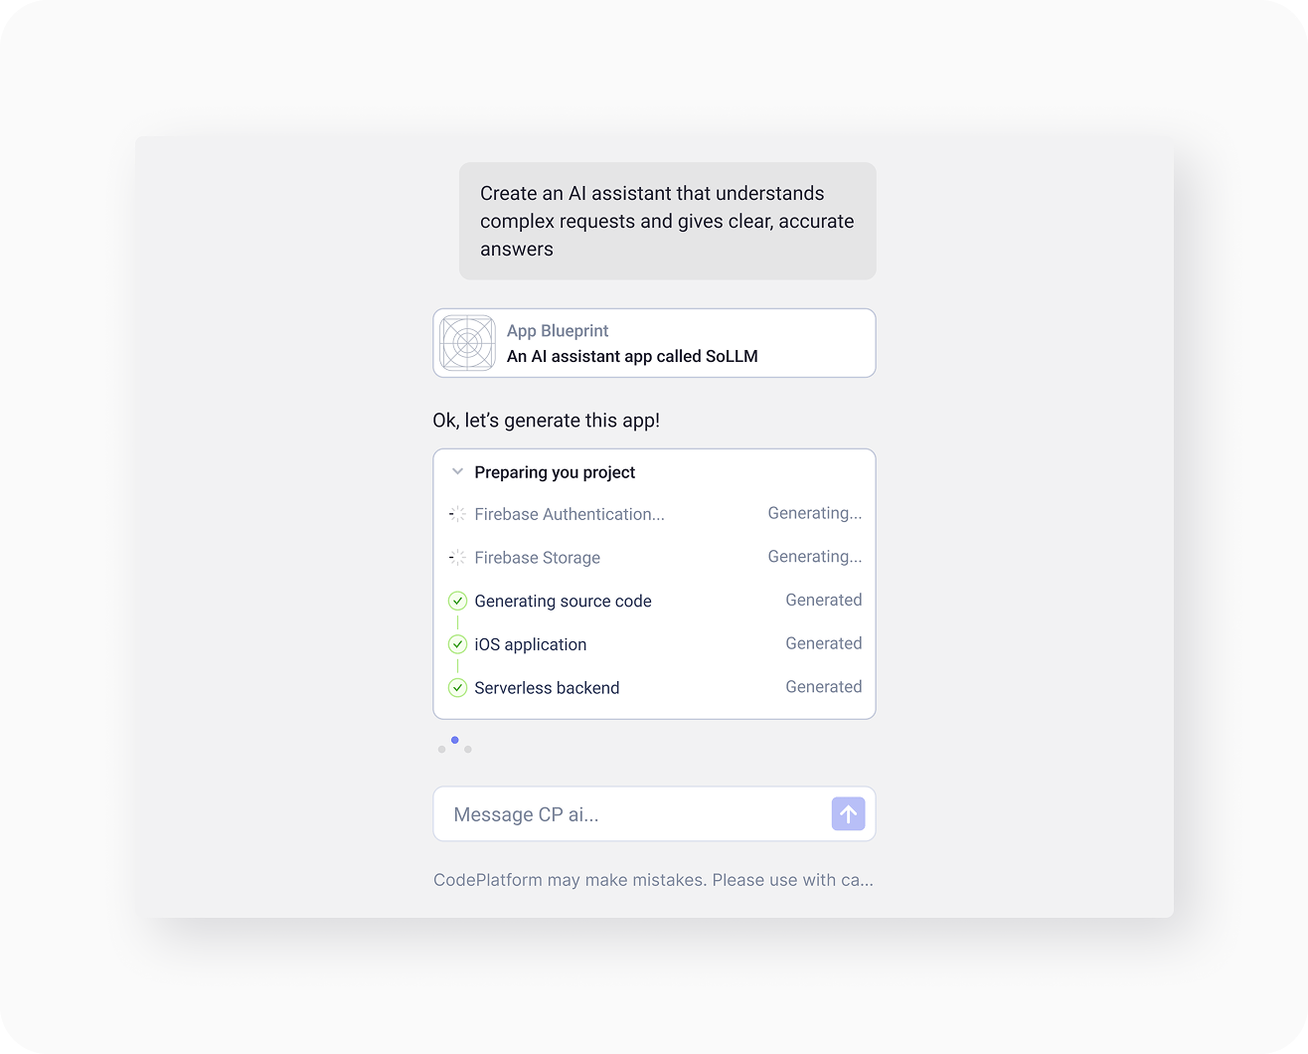
Task: Click the App Blueprint grid icon
Action: click(x=467, y=343)
